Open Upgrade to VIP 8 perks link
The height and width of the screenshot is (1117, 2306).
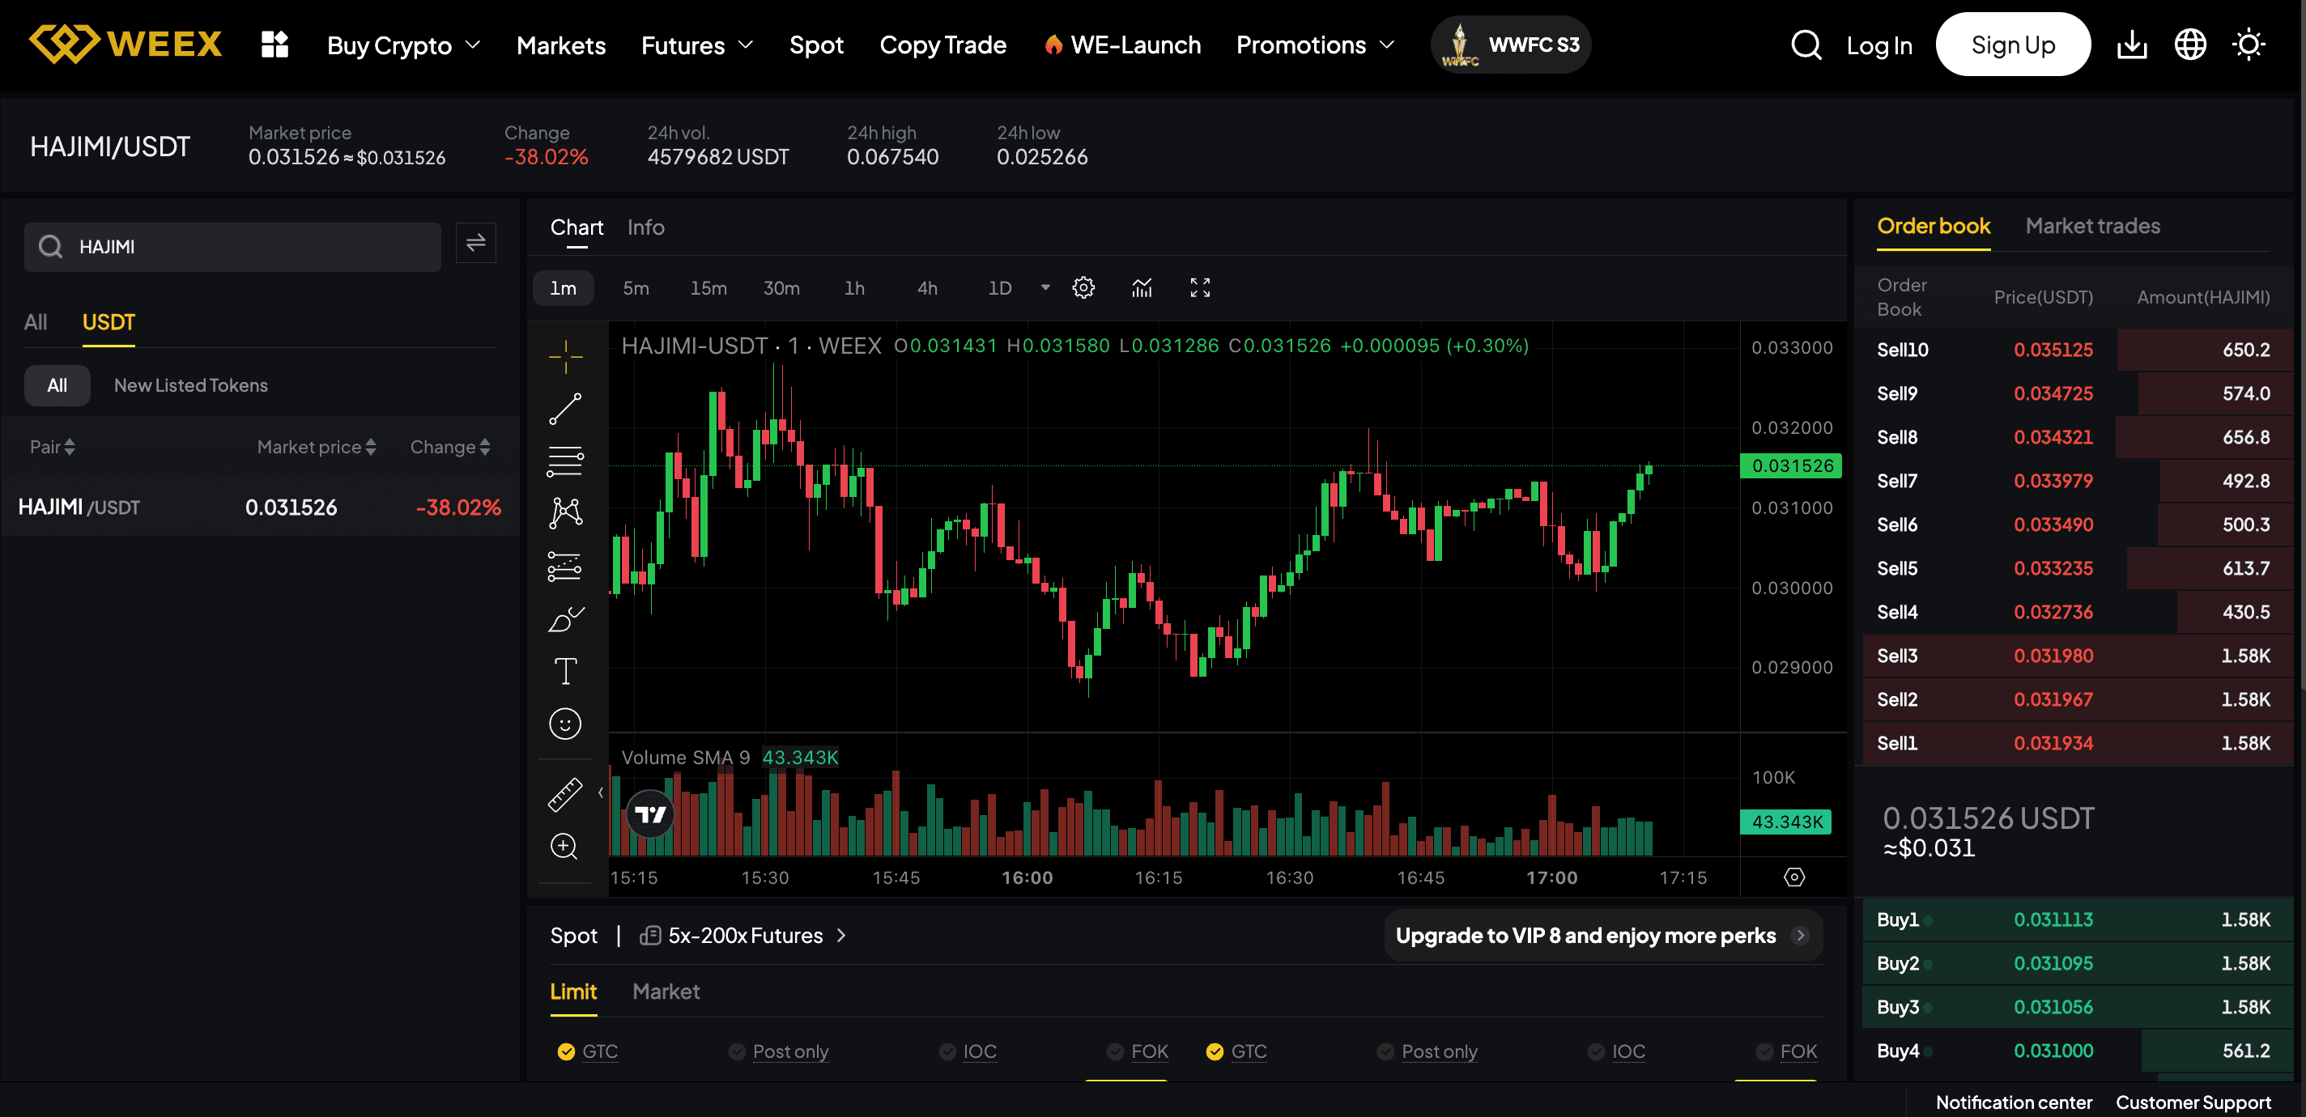point(1602,936)
